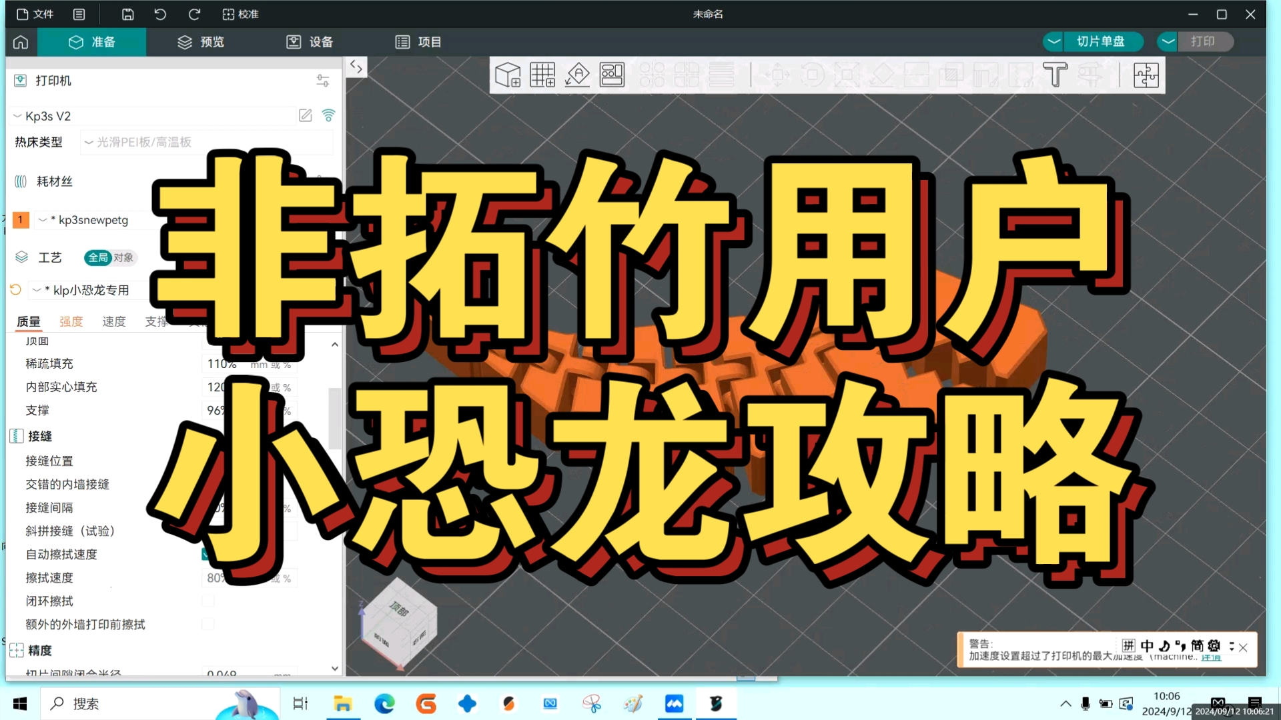Click the Measure tool icon
The width and height of the screenshot is (1281, 720).
(1090, 75)
